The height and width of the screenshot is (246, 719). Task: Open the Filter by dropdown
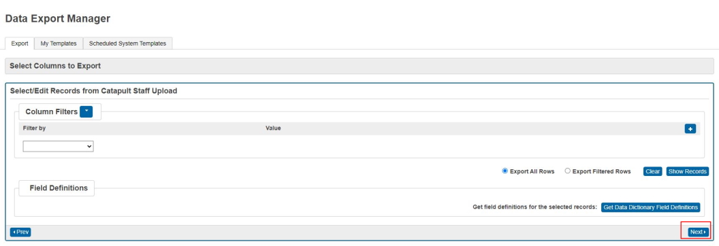[59, 146]
